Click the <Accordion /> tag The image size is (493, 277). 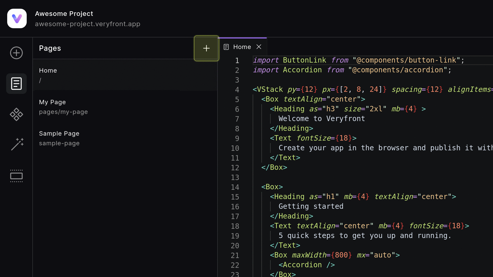coord(307,265)
